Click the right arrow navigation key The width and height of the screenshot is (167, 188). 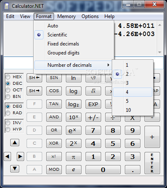[20, 156]
